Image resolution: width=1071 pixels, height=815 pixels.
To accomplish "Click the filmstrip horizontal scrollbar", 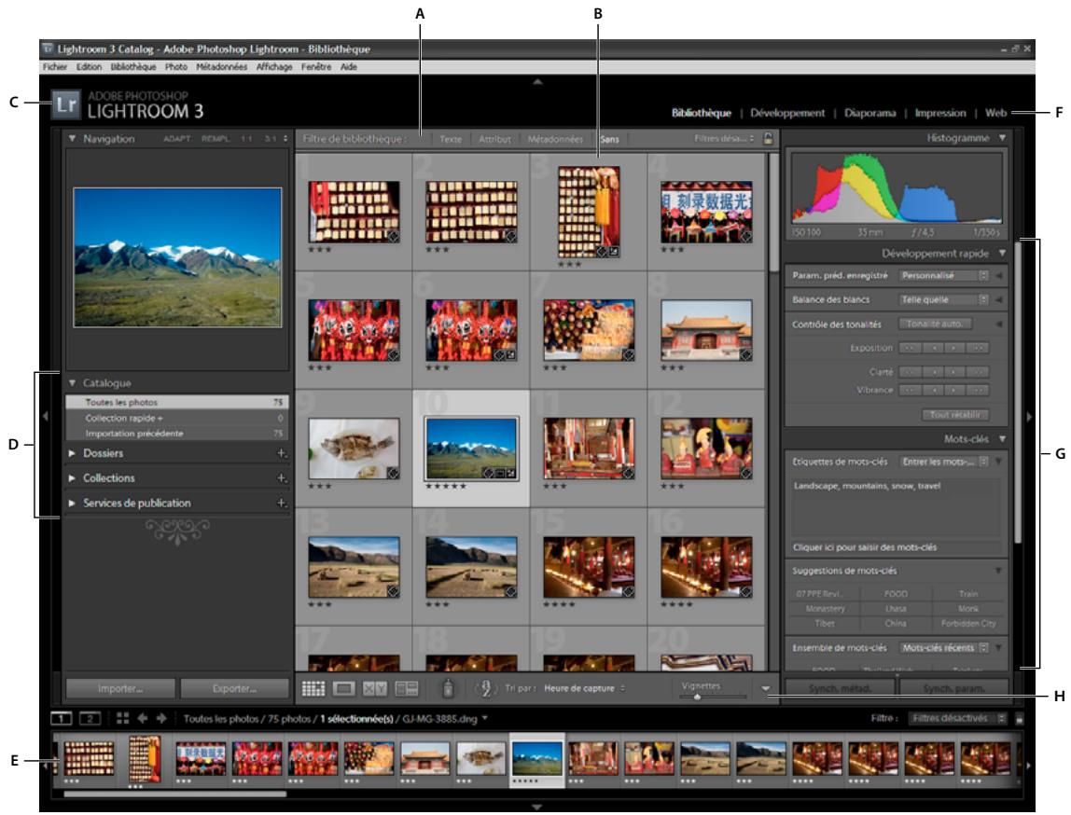I will tap(174, 794).
